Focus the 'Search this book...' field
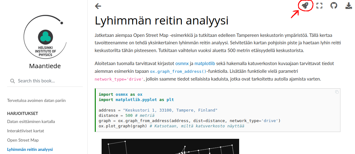 45,81
